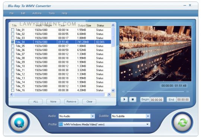This screenshot has height=137, width=201.
Task: Click the title list vertical scrollbar thumb
Action: click(113, 37)
